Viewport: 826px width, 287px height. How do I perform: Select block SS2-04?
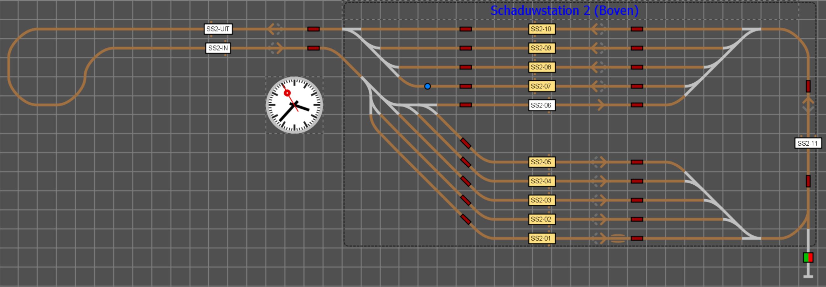pyautogui.click(x=542, y=181)
